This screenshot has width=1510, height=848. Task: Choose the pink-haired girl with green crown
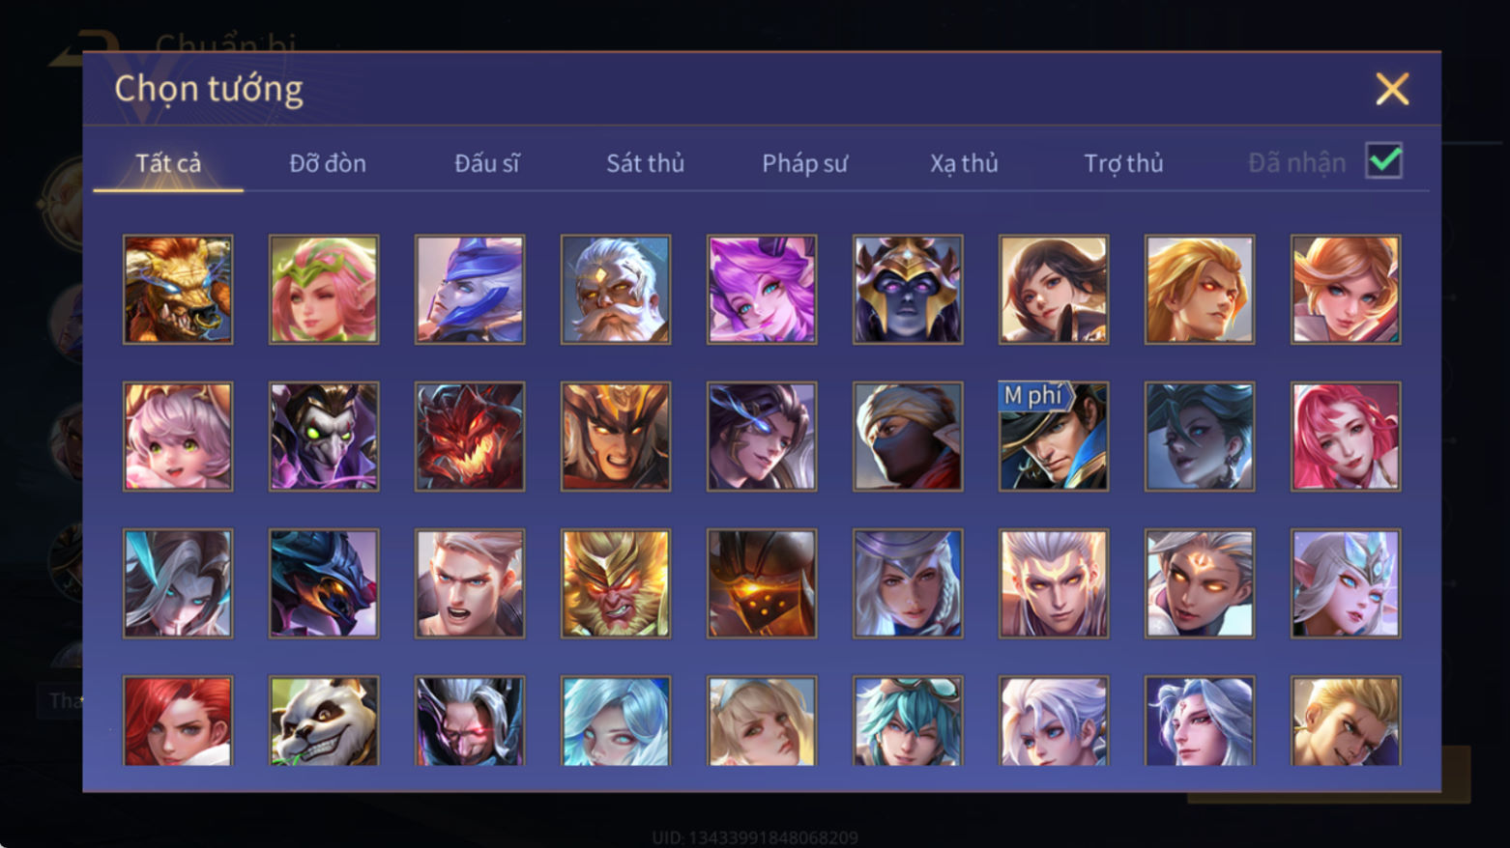pos(324,290)
